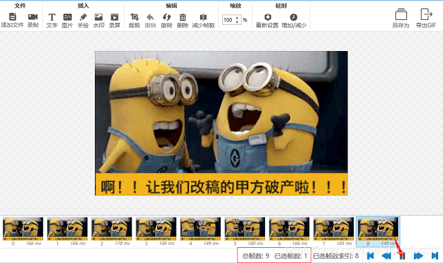The height and width of the screenshot is (263, 443).
Task: Click the 已选帧数索引: 8 status text
Action: 336,256
